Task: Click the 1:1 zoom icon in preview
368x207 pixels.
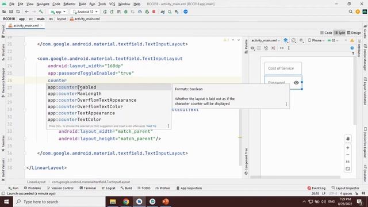Action: point(348,162)
